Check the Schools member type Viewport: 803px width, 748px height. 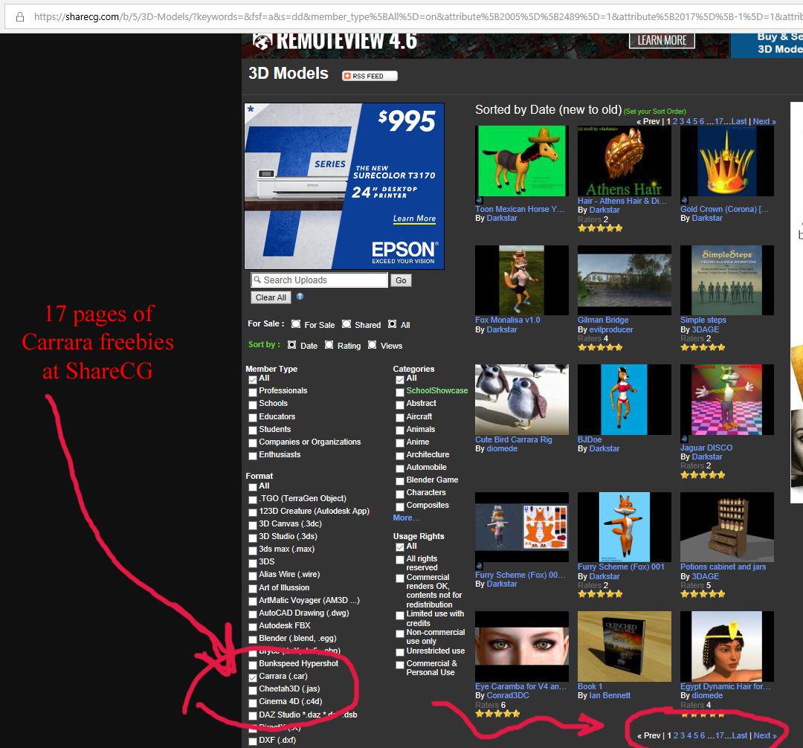pyautogui.click(x=253, y=405)
